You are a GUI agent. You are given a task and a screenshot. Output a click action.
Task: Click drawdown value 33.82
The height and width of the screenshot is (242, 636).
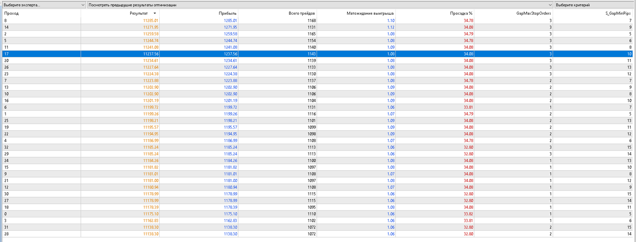[468, 213]
